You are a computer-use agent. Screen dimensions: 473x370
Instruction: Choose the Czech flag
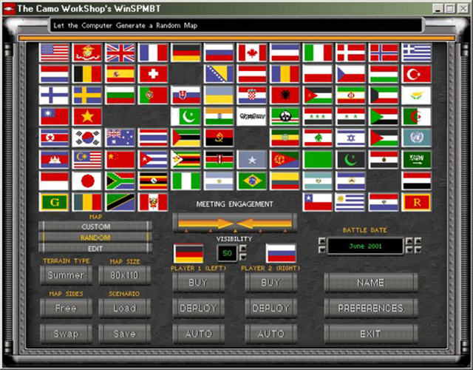(350, 74)
